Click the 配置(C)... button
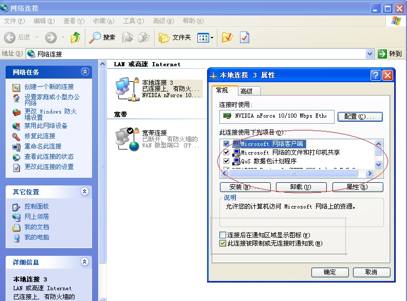The height and width of the screenshot is (301, 407). [x=360, y=117]
